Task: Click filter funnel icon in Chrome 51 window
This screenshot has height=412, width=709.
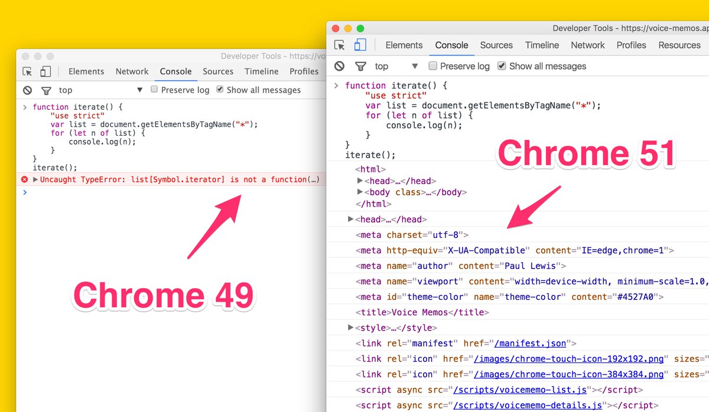Action: pyautogui.click(x=360, y=66)
